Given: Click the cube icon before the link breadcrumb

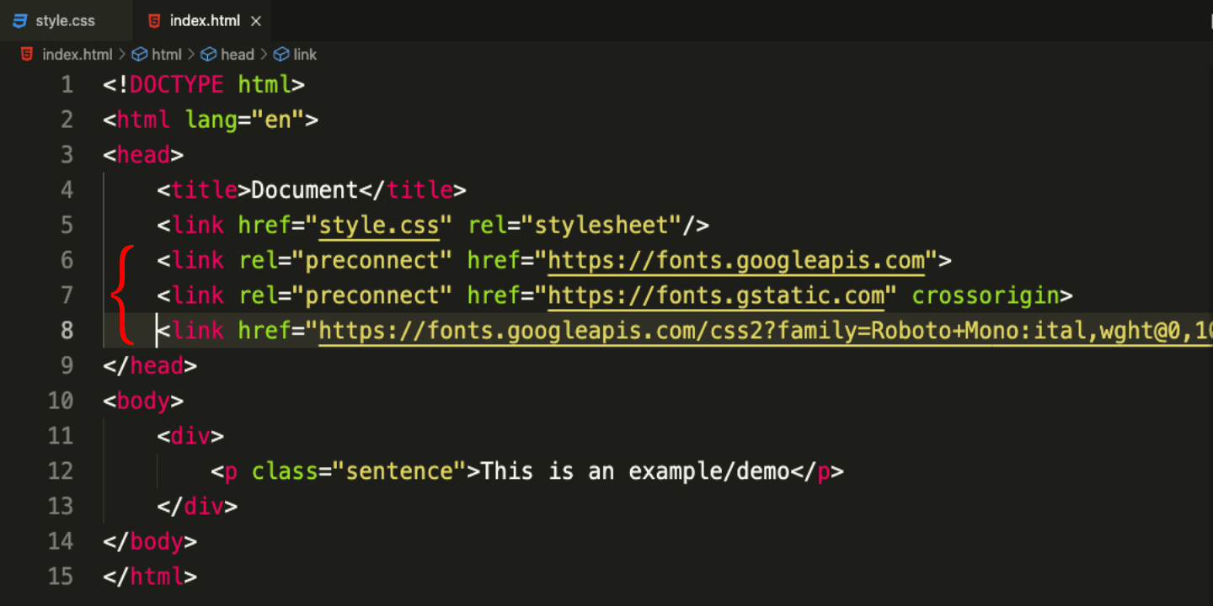Looking at the screenshot, I should click(281, 55).
